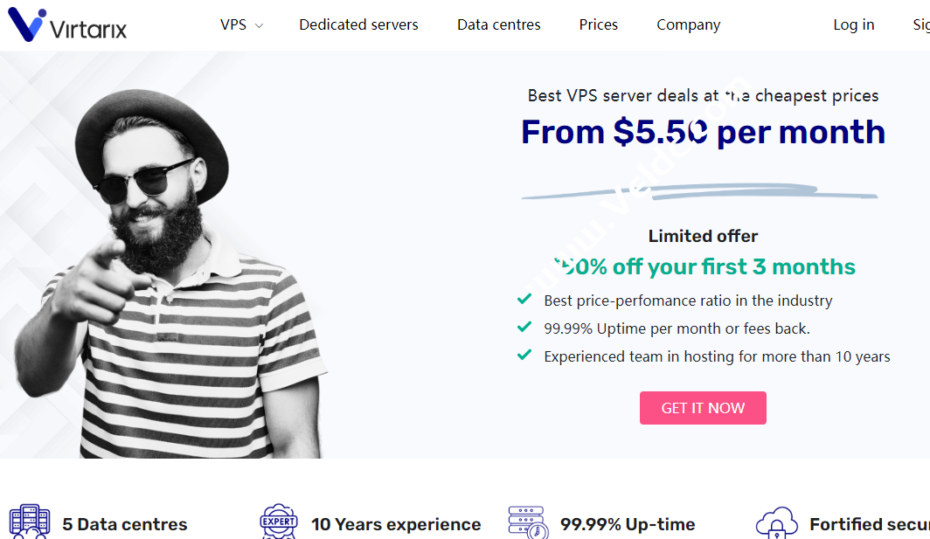Image resolution: width=930 pixels, height=539 pixels.
Task: Click the '10 Years experience' feature text
Action: pos(396,524)
